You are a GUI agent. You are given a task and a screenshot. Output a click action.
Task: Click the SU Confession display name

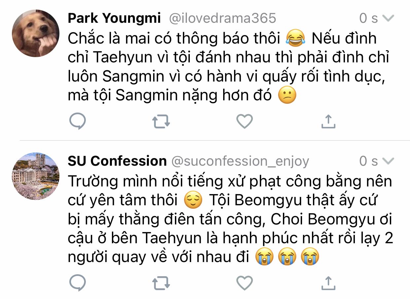(x=117, y=161)
